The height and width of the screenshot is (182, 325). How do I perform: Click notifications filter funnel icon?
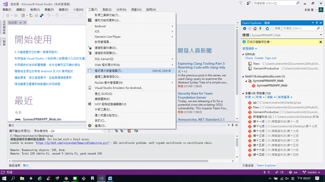241,3
